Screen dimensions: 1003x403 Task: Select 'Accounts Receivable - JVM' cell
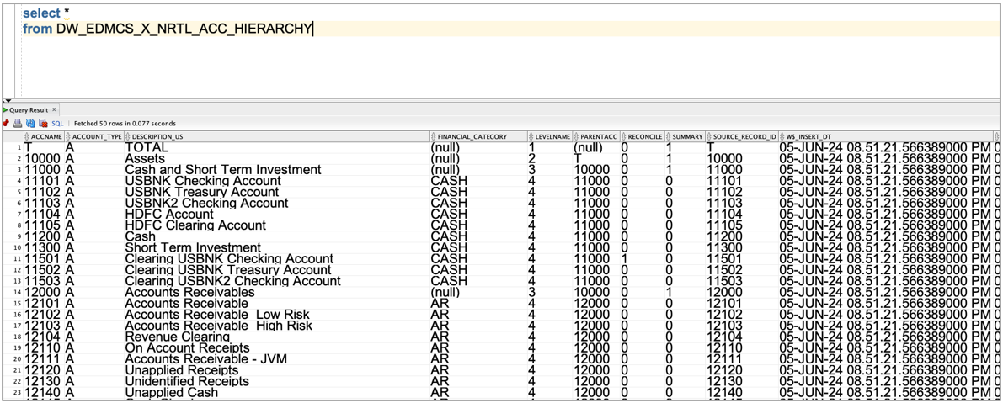coord(278,359)
